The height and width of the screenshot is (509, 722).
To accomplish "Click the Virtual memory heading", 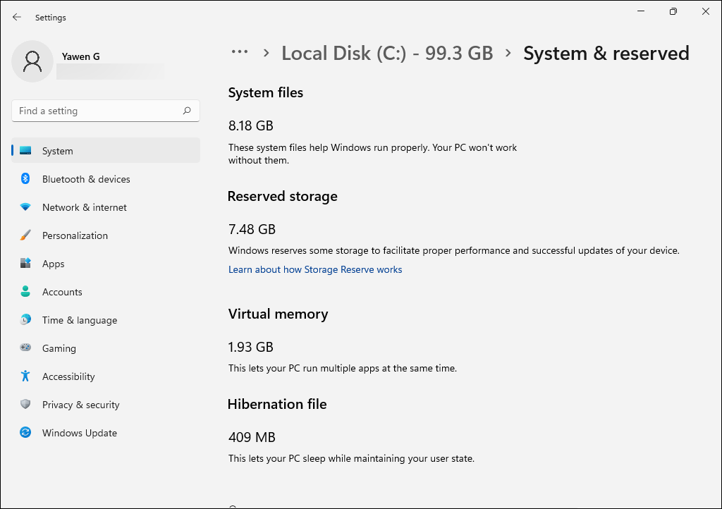I will [x=278, y=314].
